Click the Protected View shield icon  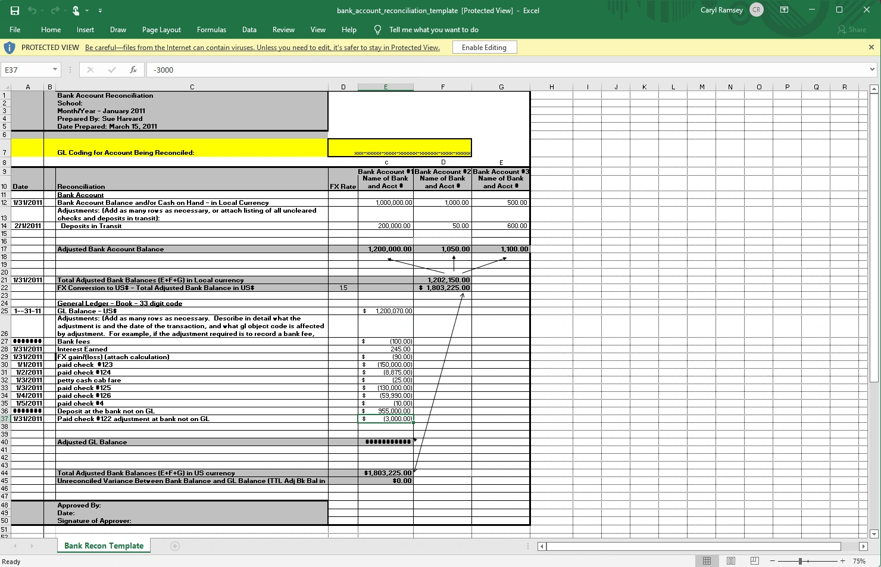pyautogui.click(x=10, y=48)
